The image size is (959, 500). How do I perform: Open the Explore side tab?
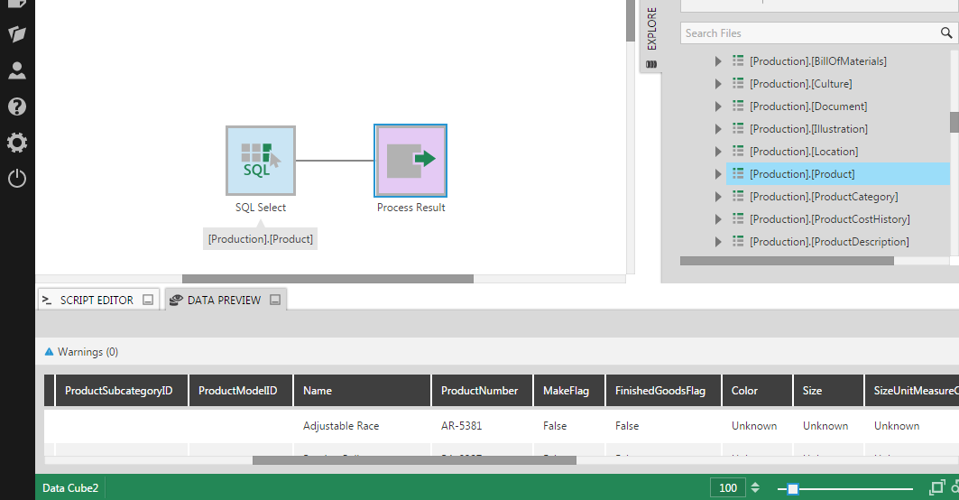651,37
